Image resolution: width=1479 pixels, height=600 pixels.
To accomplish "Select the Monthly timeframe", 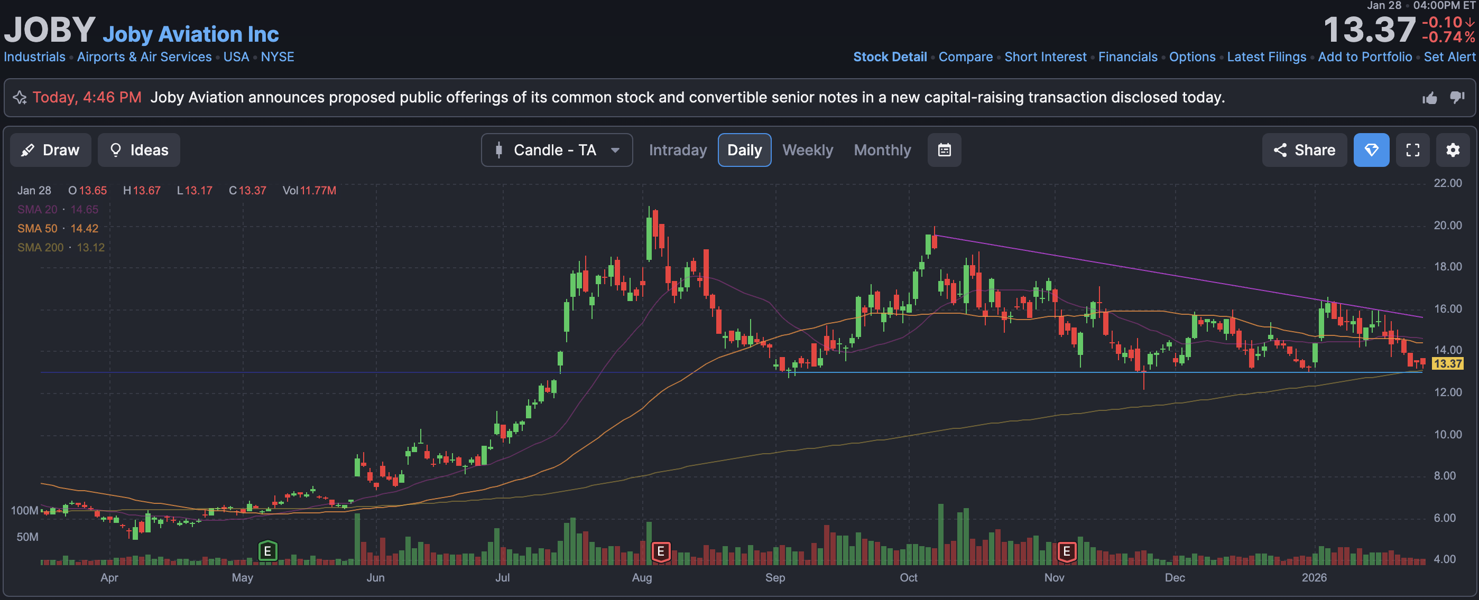I will [882, 151].
